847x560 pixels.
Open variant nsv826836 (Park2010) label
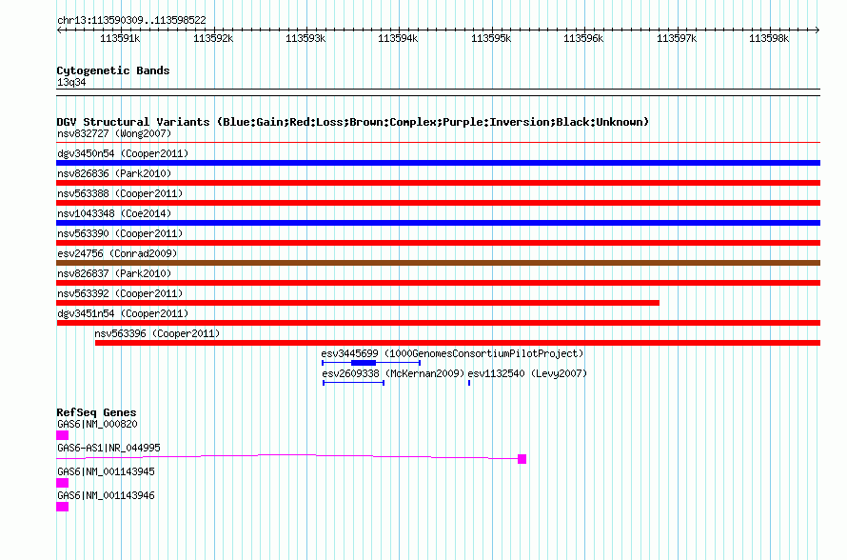(x=114, y=173)
